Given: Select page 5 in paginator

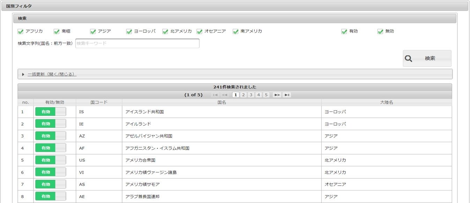Looking at the screenshot, I should [266, 95].
